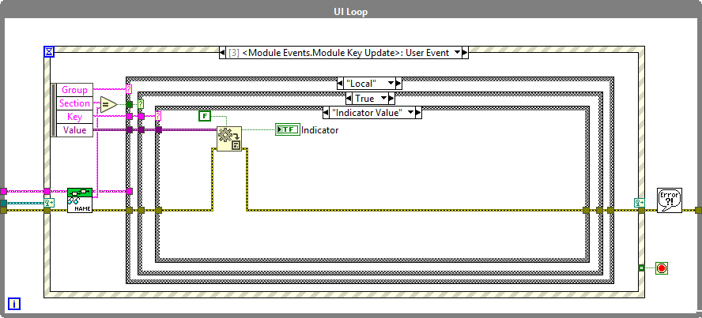Go to next case after "Local"
Screen dimensions: 702x318
tap(398, 84)
